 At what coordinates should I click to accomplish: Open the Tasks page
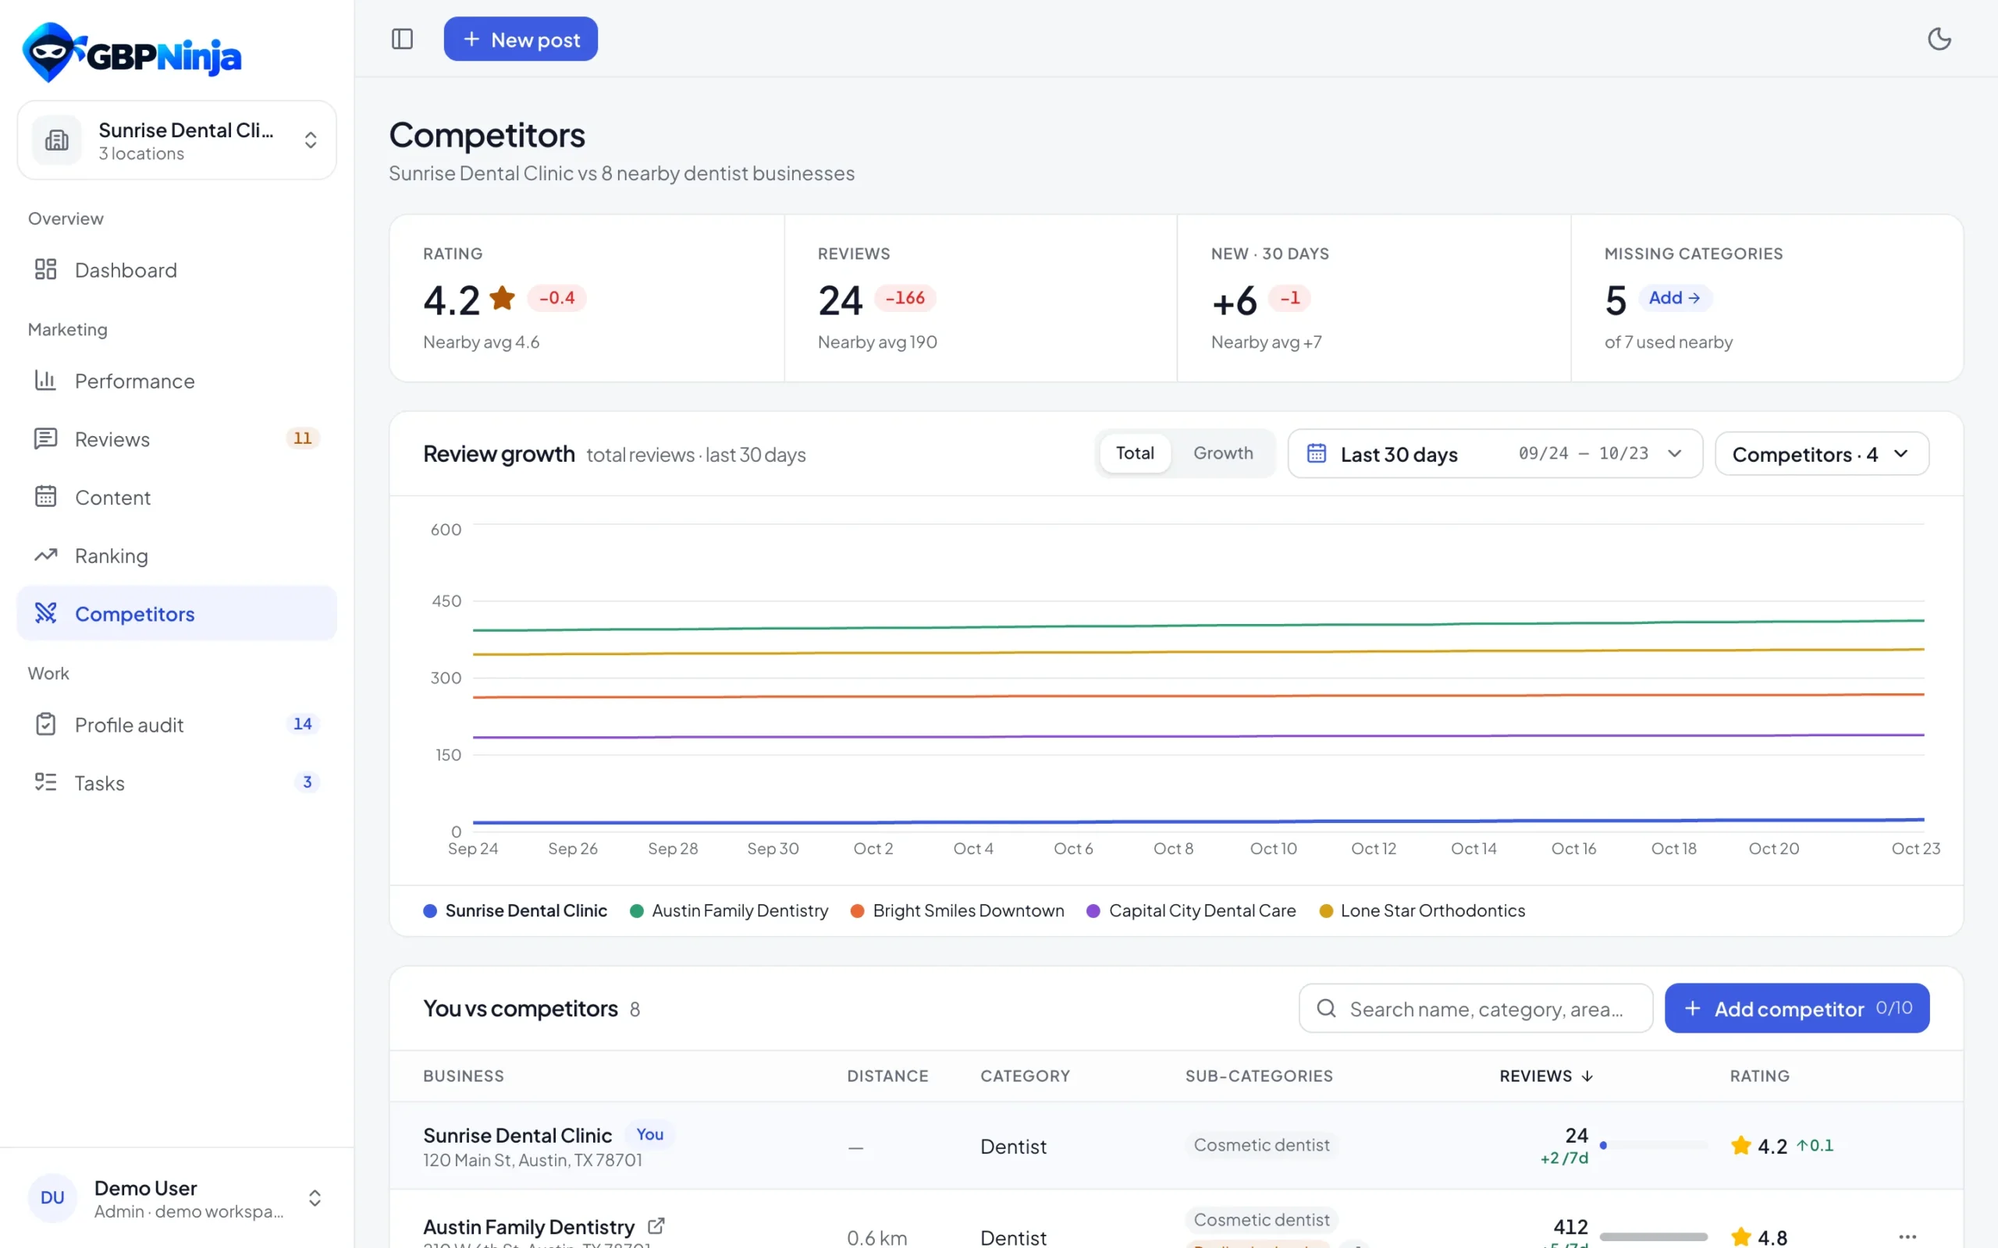pyautogui.click(x=176, y=782)
